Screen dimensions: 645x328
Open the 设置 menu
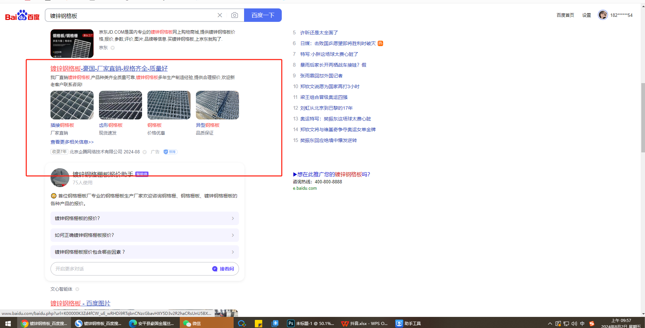point(586,15)
